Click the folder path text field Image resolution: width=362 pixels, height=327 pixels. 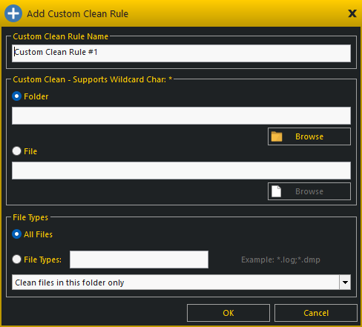pyautogui.click(x=181, y=116)
